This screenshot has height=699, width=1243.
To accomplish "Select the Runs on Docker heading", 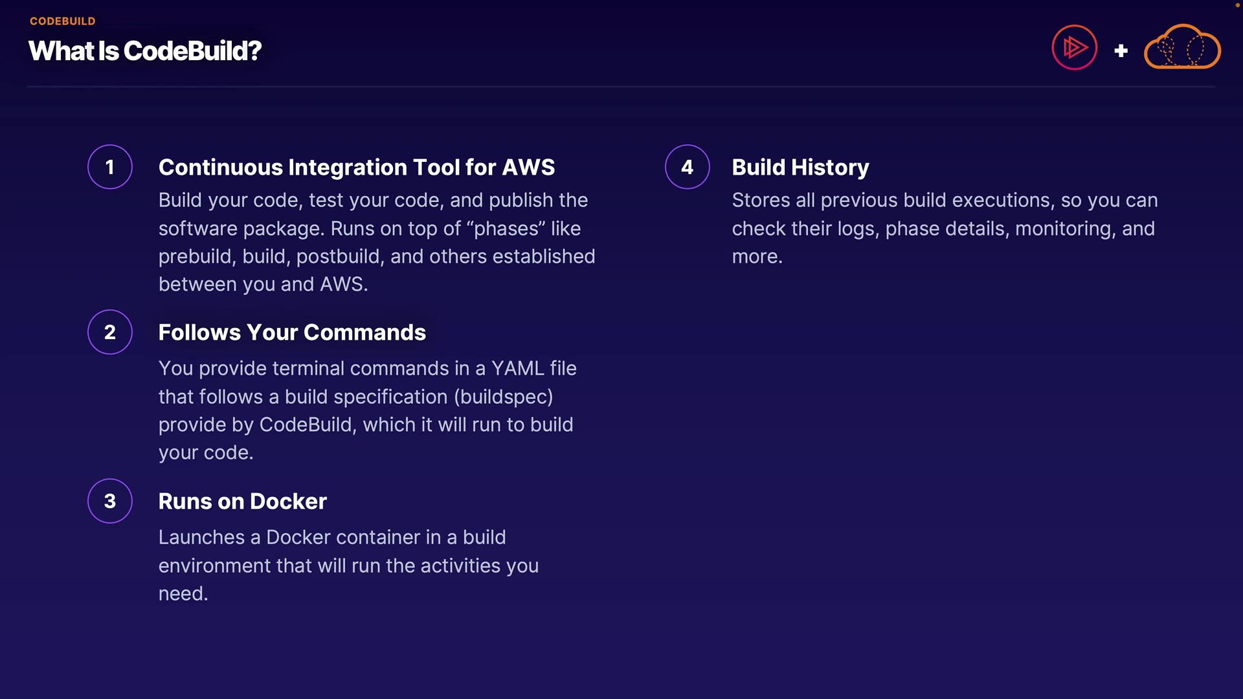I will [242, 501].
